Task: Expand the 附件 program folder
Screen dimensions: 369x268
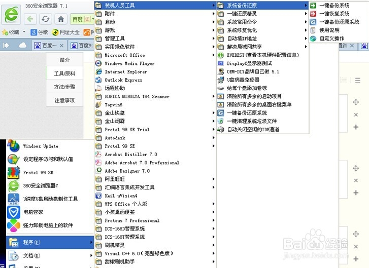Action: tap(155, 14)
